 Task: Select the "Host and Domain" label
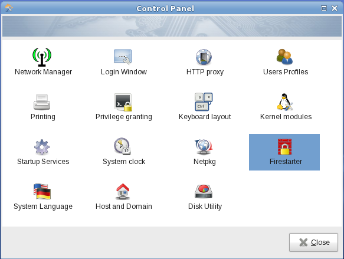click(124, 206)
